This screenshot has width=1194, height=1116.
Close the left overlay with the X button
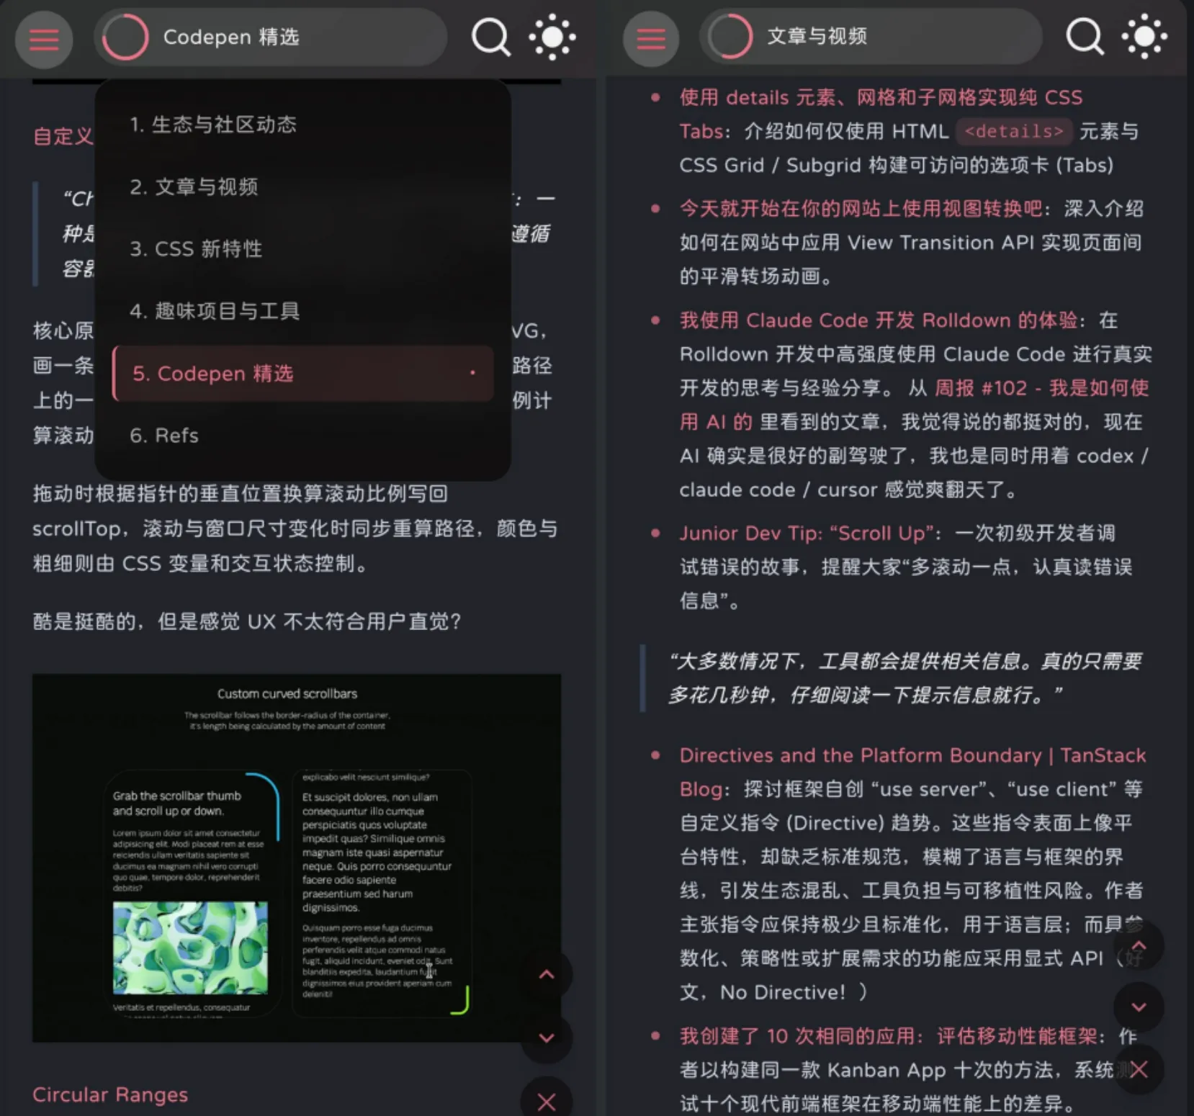click(x=546, y=1102)
